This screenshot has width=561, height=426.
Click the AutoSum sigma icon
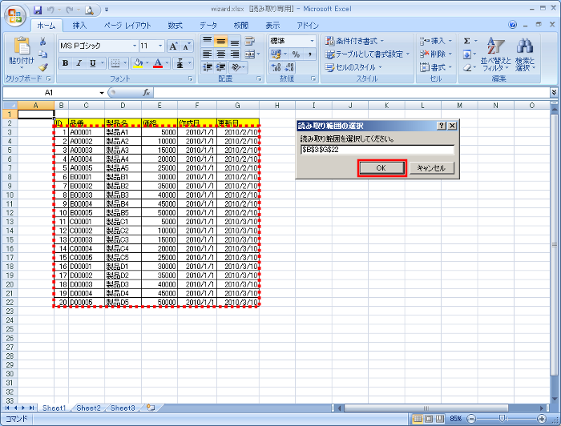click(x=467, y=41)
